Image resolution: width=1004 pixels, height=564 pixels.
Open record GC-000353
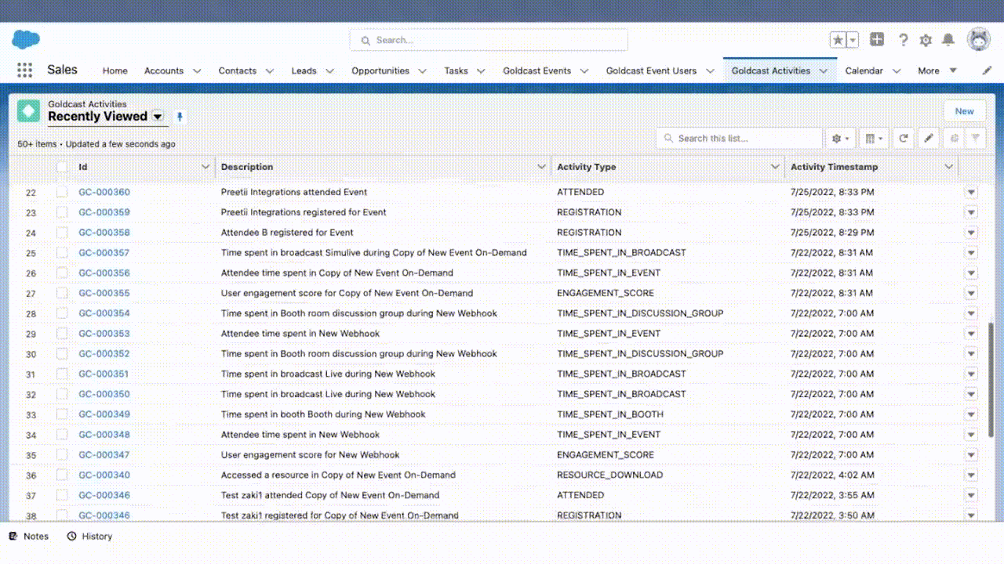click(104, 334)
